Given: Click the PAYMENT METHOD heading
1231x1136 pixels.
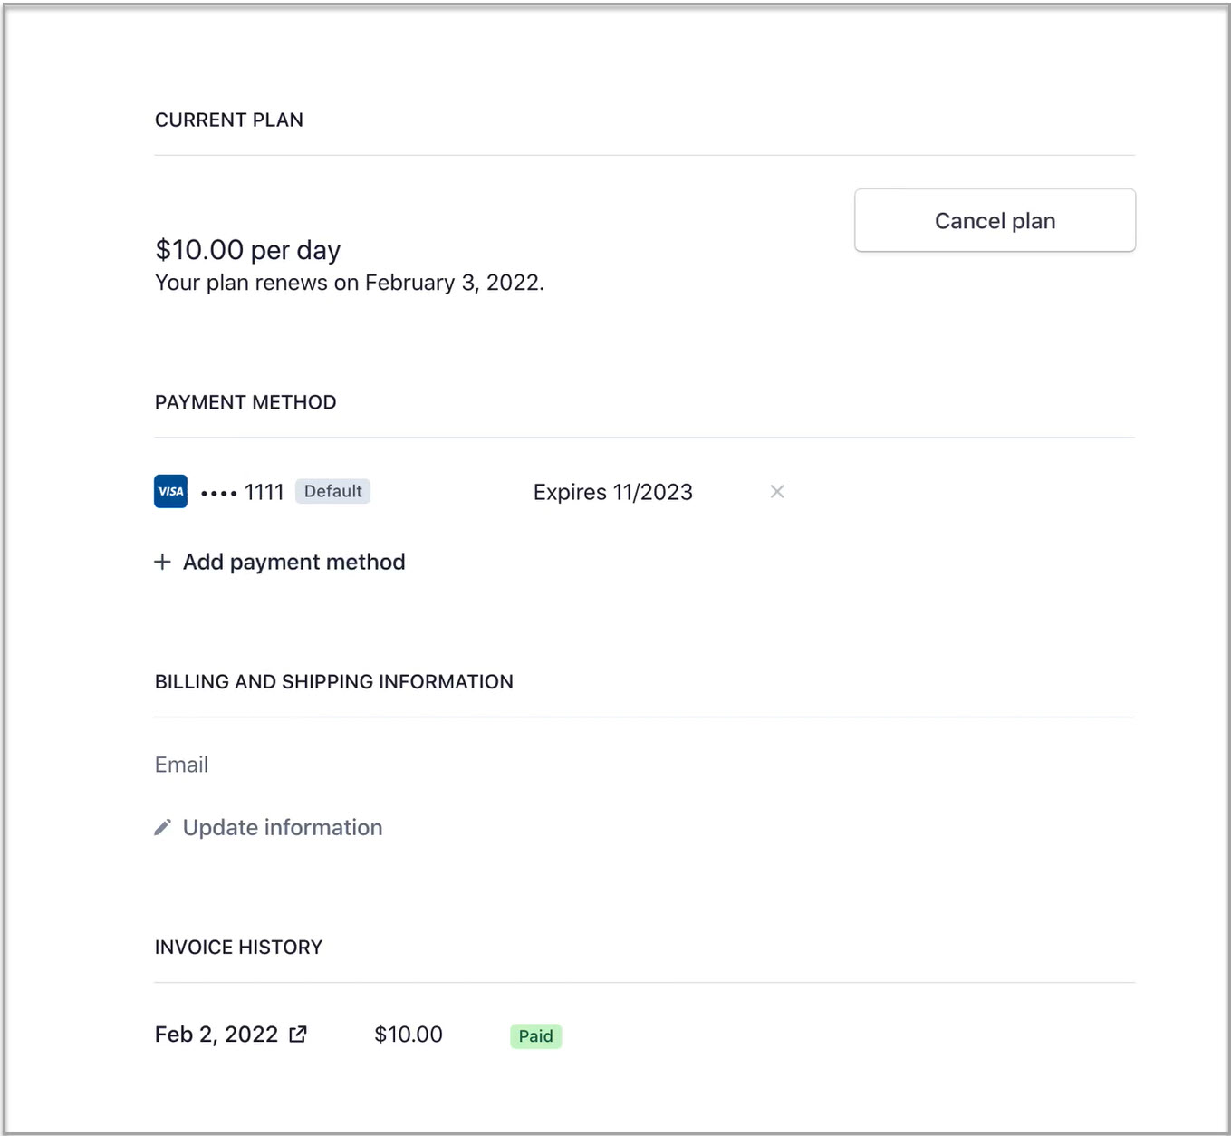Looking at the screenshot, I should [245, 402].
